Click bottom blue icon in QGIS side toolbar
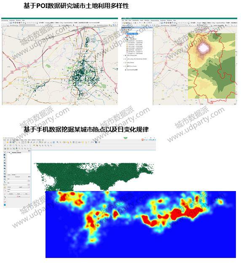 point(5,205)
